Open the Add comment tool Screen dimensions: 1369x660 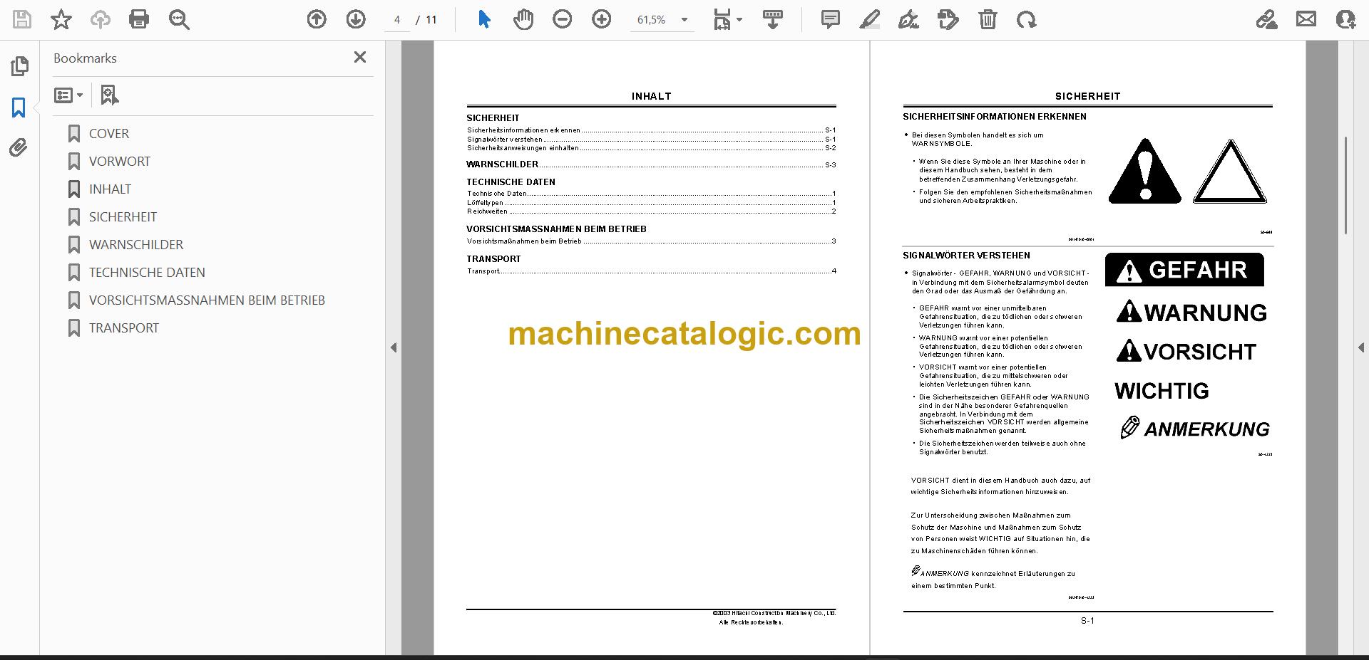830,20
